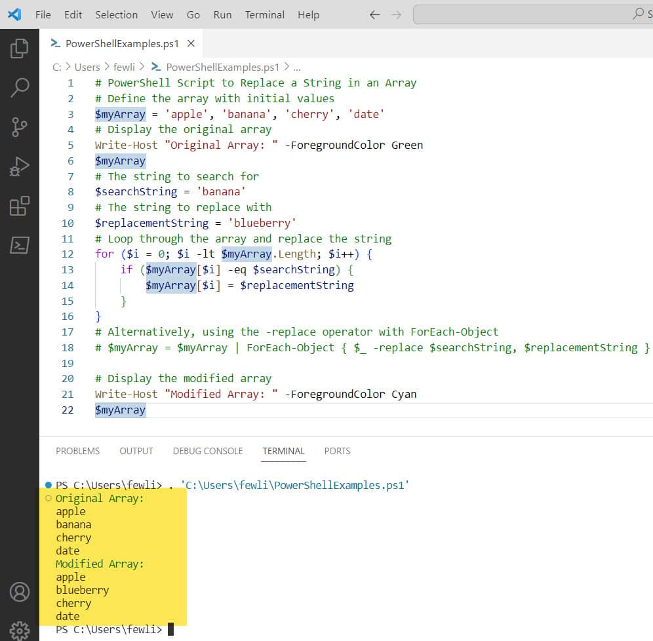Switch to the OUTPUT panel tab
Image resolution: width=653 pixels, height=641 pixels.
click(136, 451)
